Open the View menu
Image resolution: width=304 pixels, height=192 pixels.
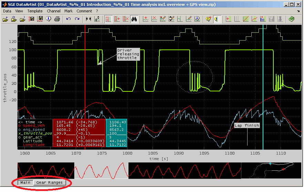point(19,11)
